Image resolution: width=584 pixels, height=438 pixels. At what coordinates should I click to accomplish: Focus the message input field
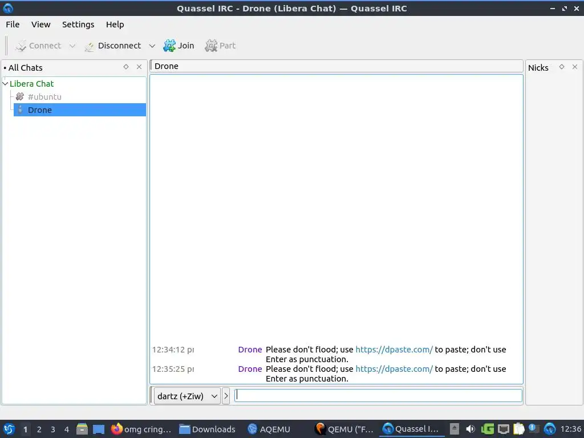[x=378, y=396]
